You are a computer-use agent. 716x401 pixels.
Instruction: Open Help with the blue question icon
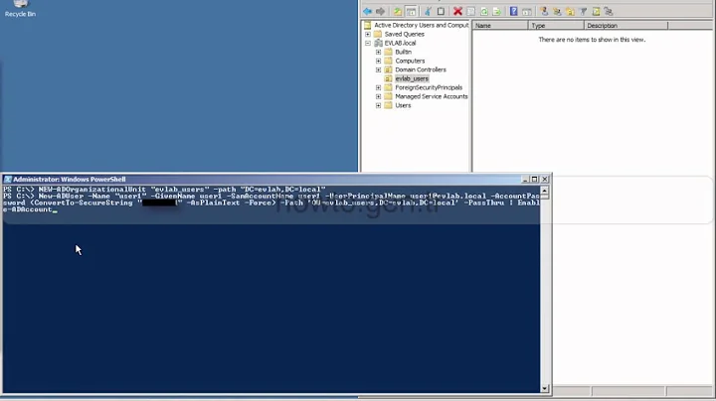[514, 11]
